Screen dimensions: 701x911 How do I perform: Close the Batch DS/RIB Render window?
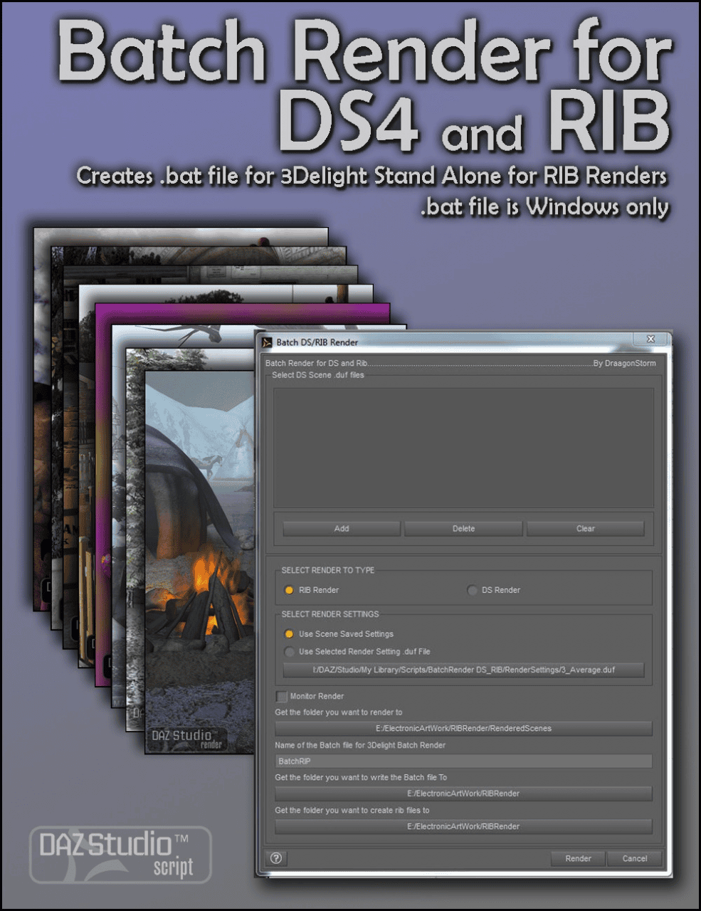(x=650, y=339)
